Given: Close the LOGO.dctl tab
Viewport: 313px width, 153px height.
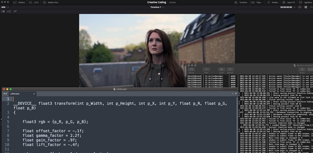Looking at the screenshot, I should pyautogui.click(x=34, y=94).
